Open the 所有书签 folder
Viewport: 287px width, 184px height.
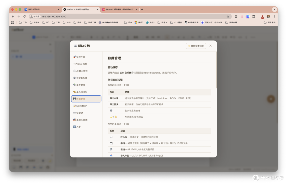pyautogui.click(x=269, y=23)
